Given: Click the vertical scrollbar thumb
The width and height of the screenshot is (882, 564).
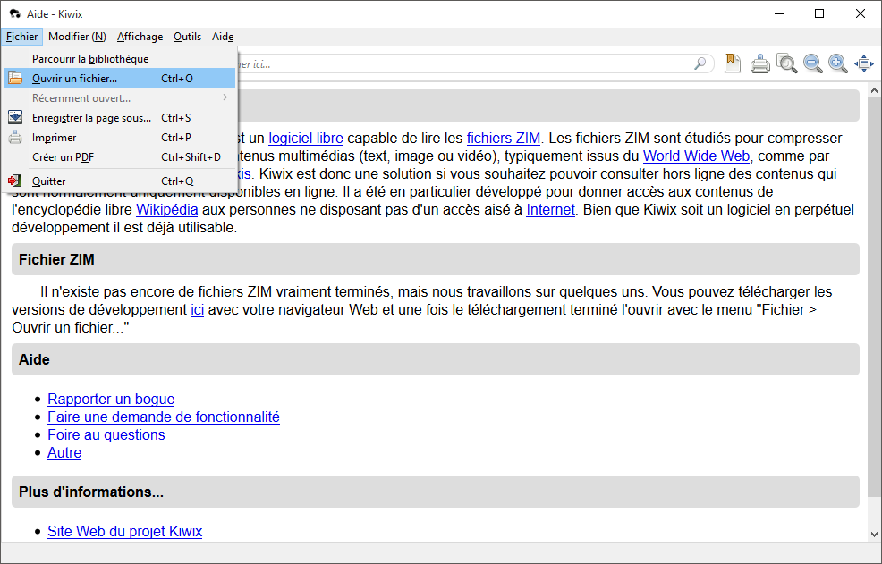Looking at the screenshot, I should point(874,297).
